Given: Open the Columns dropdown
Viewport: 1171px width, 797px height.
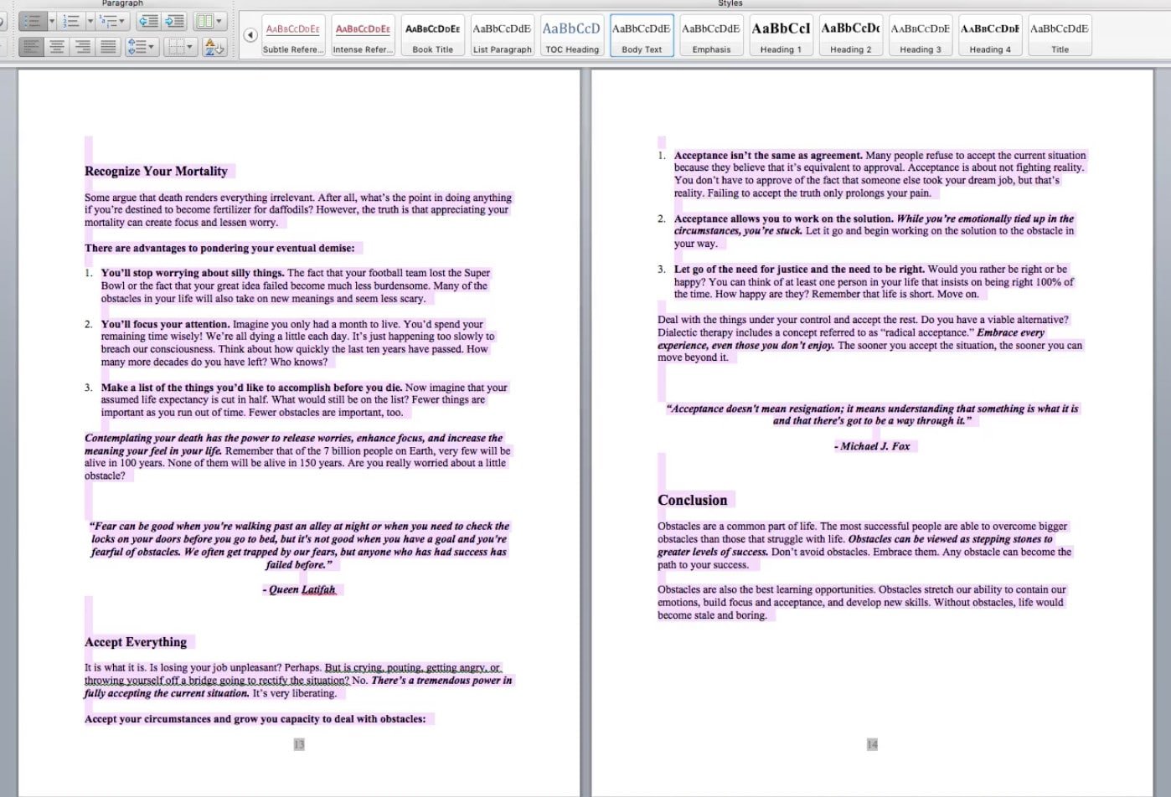Looking at the screenshot, I should tap(209, 21).
